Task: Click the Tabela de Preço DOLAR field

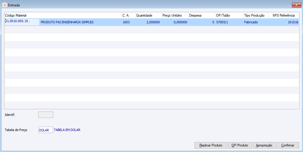Action: (x=46, y=130)
